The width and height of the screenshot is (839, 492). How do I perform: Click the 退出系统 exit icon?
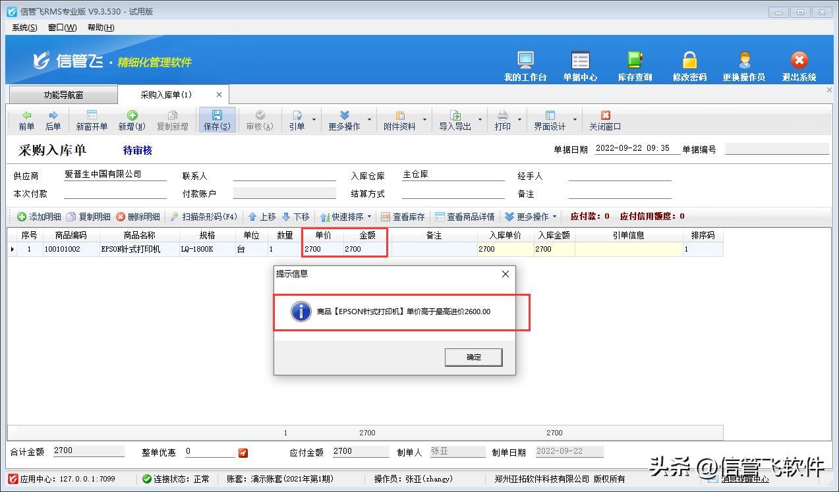click(x=798, y=65)
